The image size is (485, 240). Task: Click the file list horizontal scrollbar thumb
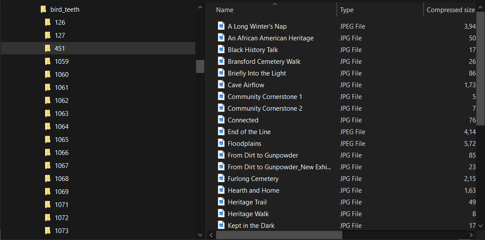point(279,235)
